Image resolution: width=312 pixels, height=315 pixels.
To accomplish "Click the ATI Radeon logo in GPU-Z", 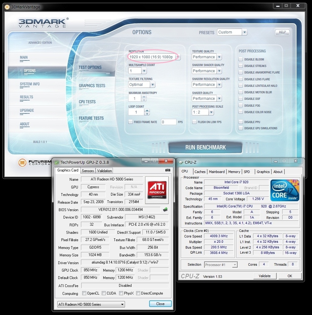I will [x=157, y=190].
